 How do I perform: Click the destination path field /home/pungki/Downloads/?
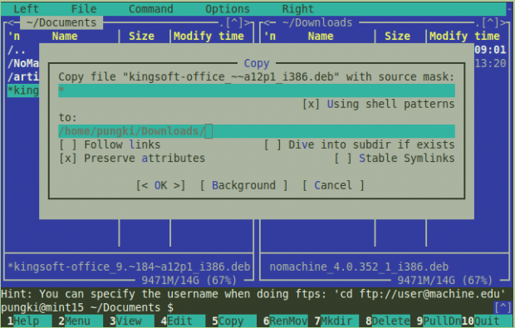[x=257, y=131]
